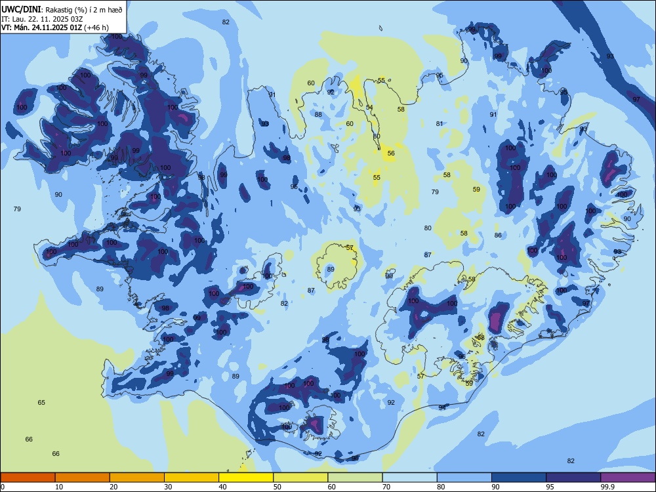The width and height of the screenshot is (656, 492).
Task: Click the humidity value '56' on the map
Action: 391,153
